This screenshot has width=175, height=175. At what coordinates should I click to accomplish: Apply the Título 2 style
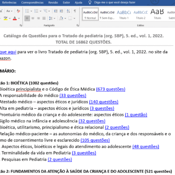pyautogui.click(x=140, y=14)
